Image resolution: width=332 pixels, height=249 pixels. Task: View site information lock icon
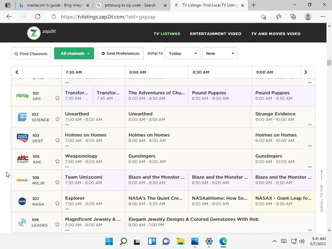click(54, 17)
